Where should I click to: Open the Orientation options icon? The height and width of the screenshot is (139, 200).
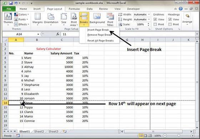click(51, 16)
